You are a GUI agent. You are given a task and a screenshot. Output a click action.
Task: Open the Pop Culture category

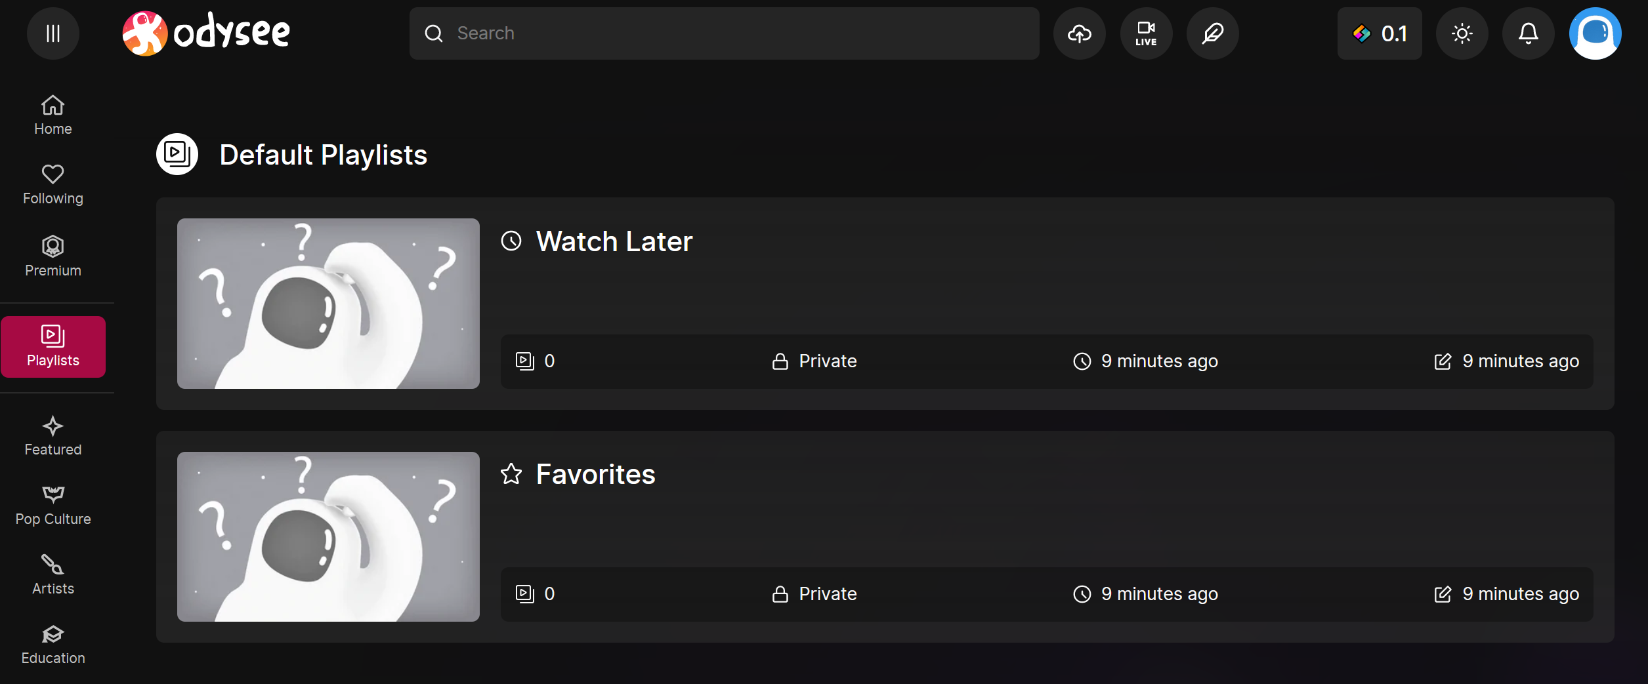[53, 506]
